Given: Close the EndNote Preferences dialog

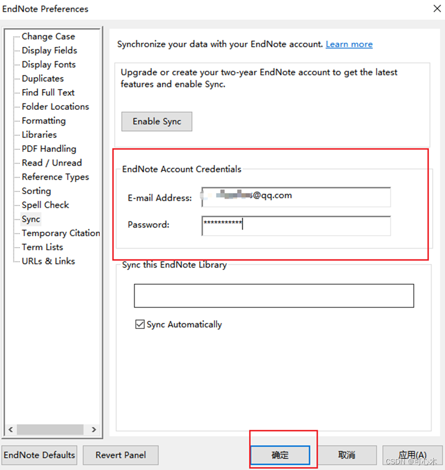Looking at the screenshot, I should 437,9.
